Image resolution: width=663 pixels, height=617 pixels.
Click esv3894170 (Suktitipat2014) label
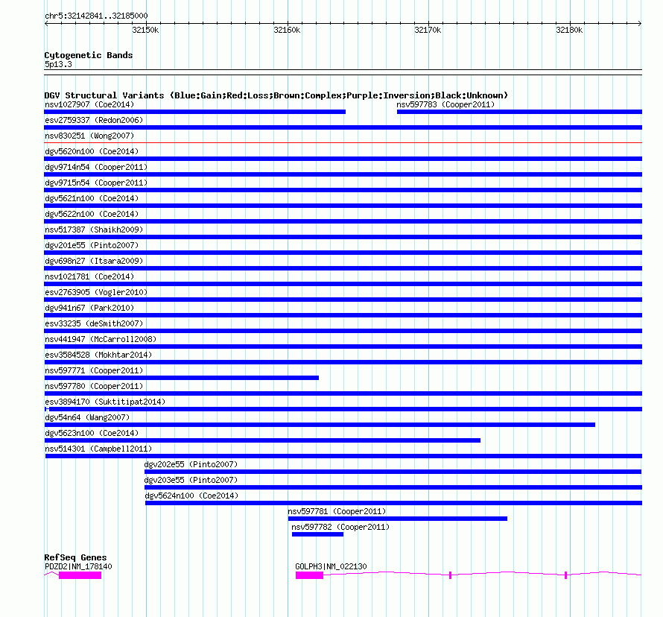(x=105, y=402)
